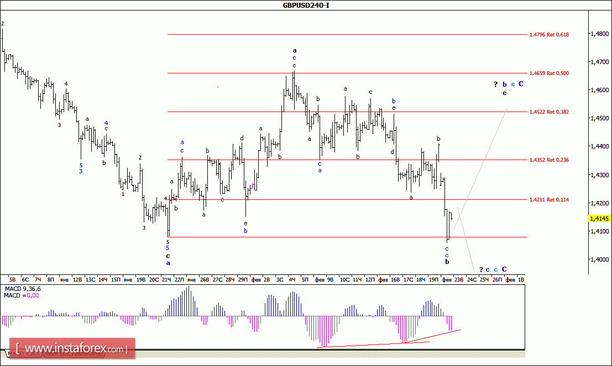Click the lower forecast label '? c c C'
Image resolution: width=612 pixels, height=366 pixels.
pos(493,269)
